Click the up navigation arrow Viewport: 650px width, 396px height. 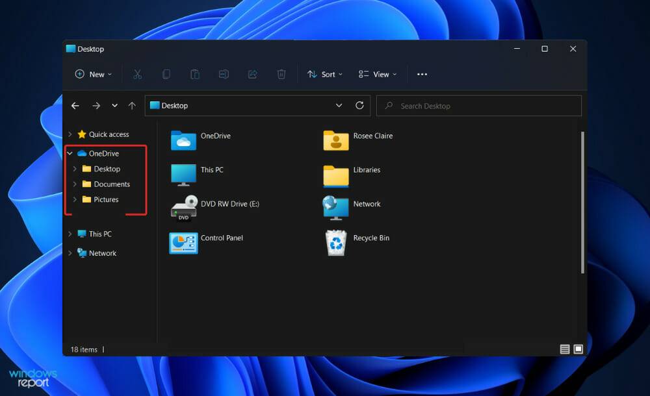[x=132, y=105]
